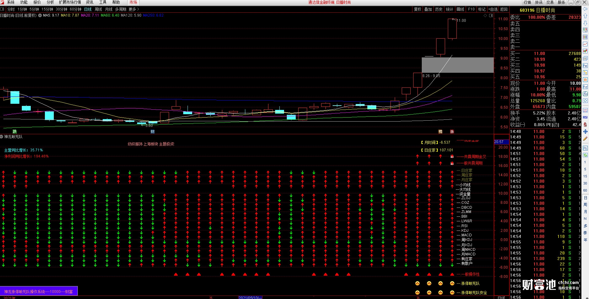Click the circle-in-square sidebar icon

585,101
